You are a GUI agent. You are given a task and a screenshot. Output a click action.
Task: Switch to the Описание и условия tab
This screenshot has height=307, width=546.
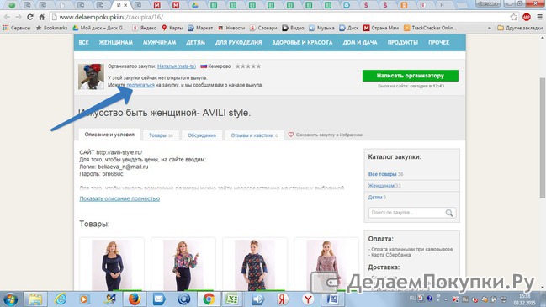[x=109, y=135]
